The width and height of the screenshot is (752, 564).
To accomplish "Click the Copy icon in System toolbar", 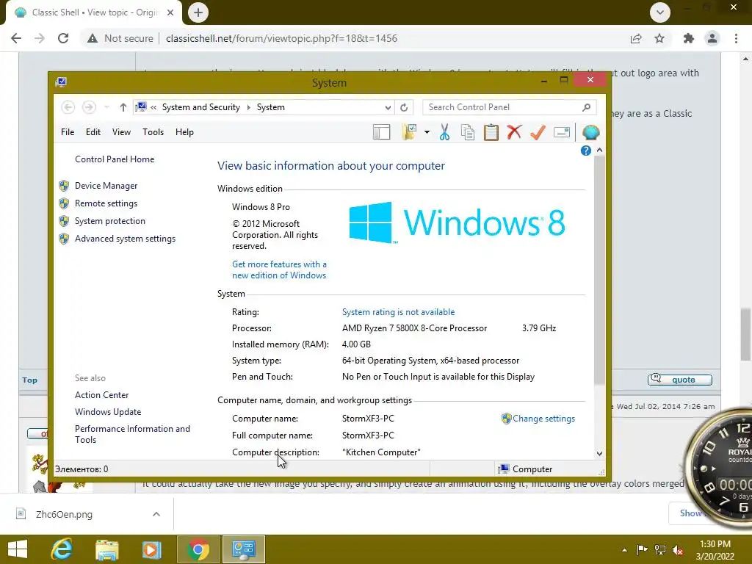I will pos(467,132).
